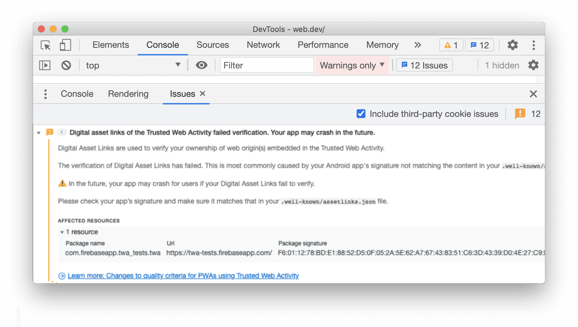
Task: Click the Elements panel tab
Action: pyautogui.click(x=111, y=45)
